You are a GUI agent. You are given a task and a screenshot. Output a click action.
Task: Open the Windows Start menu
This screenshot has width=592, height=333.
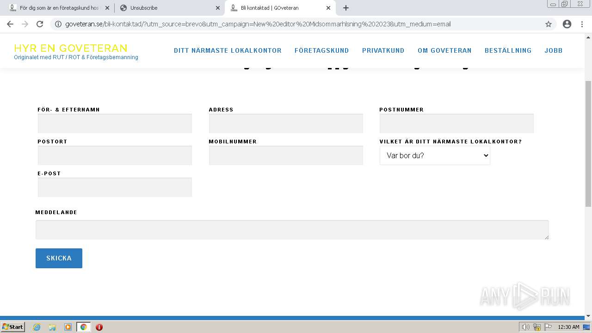pyautogui.click(x=13, y=327)
